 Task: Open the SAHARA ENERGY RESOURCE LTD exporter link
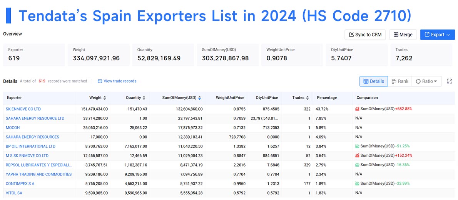(x=35, y=118)
